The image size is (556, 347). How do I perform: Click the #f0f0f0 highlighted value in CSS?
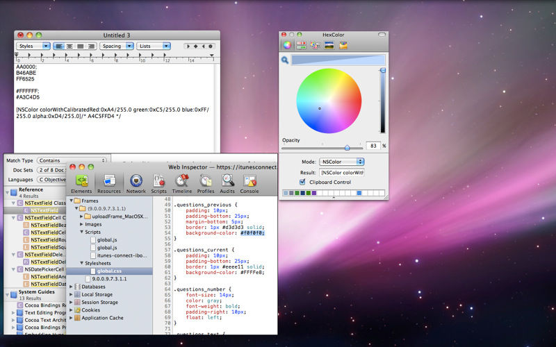[252, 233]
